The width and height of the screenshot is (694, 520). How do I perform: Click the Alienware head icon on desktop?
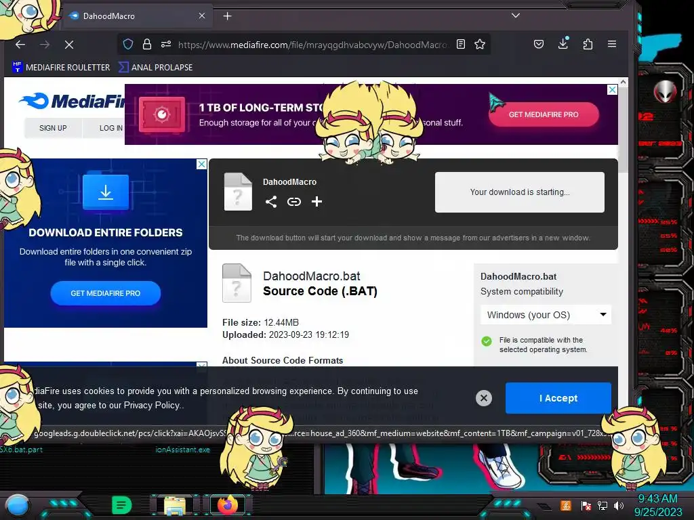[x=665, y=92]
